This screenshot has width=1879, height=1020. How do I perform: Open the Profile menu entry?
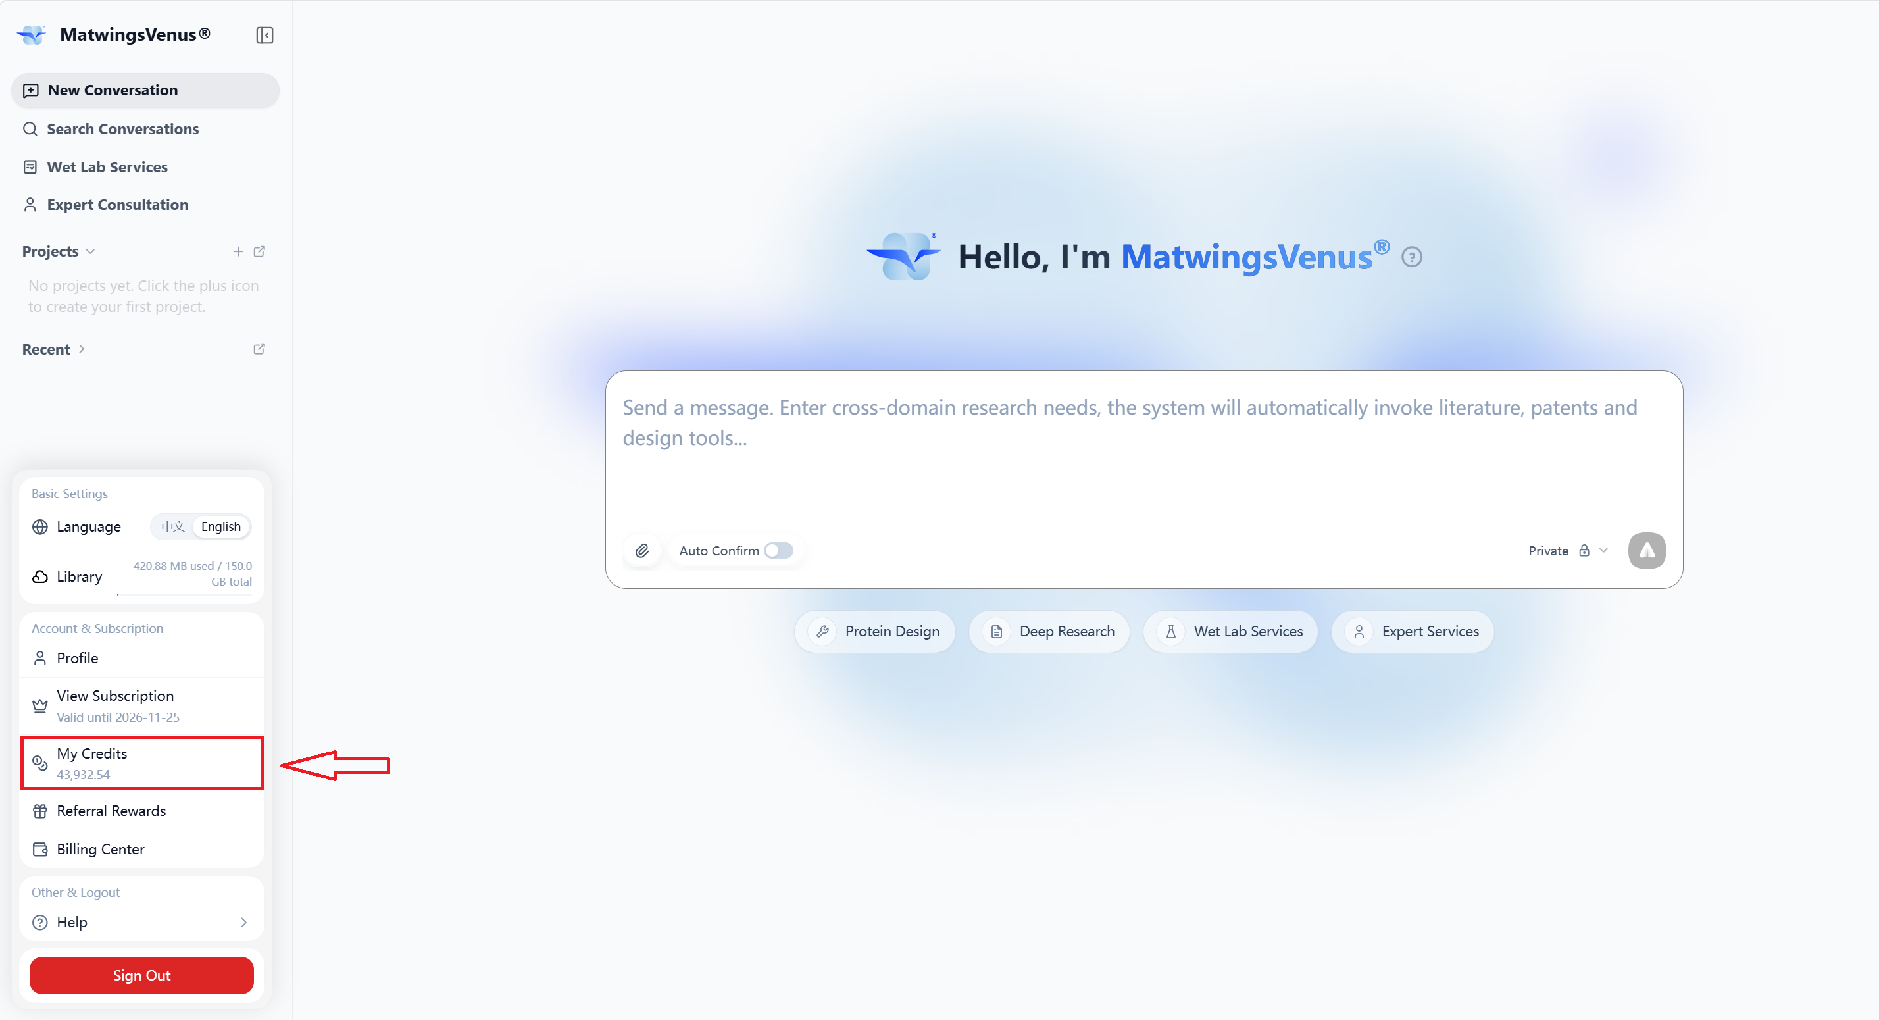pyautogui.click(x=141, y=658)
